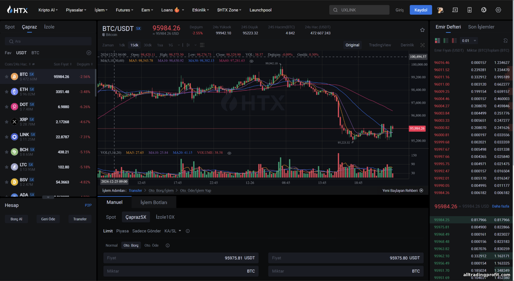Show only sell orders in order book

454,40
